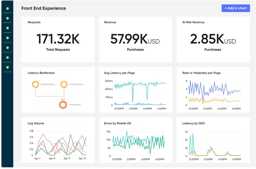The height and width of the screenshot is (169, 256).
Task: Select the top-left orange node in Latency Bottleneck
Action: point(35,84)
